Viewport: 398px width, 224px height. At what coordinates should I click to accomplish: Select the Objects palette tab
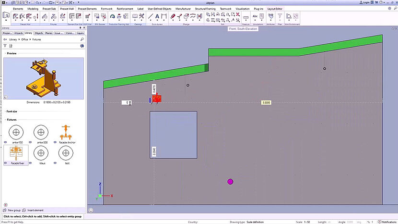39,33
